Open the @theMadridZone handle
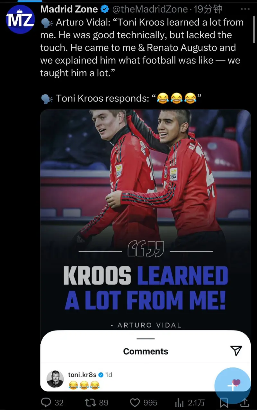This screenshot has height=410, width=257. pyautogui.click(x=150, y=10)
